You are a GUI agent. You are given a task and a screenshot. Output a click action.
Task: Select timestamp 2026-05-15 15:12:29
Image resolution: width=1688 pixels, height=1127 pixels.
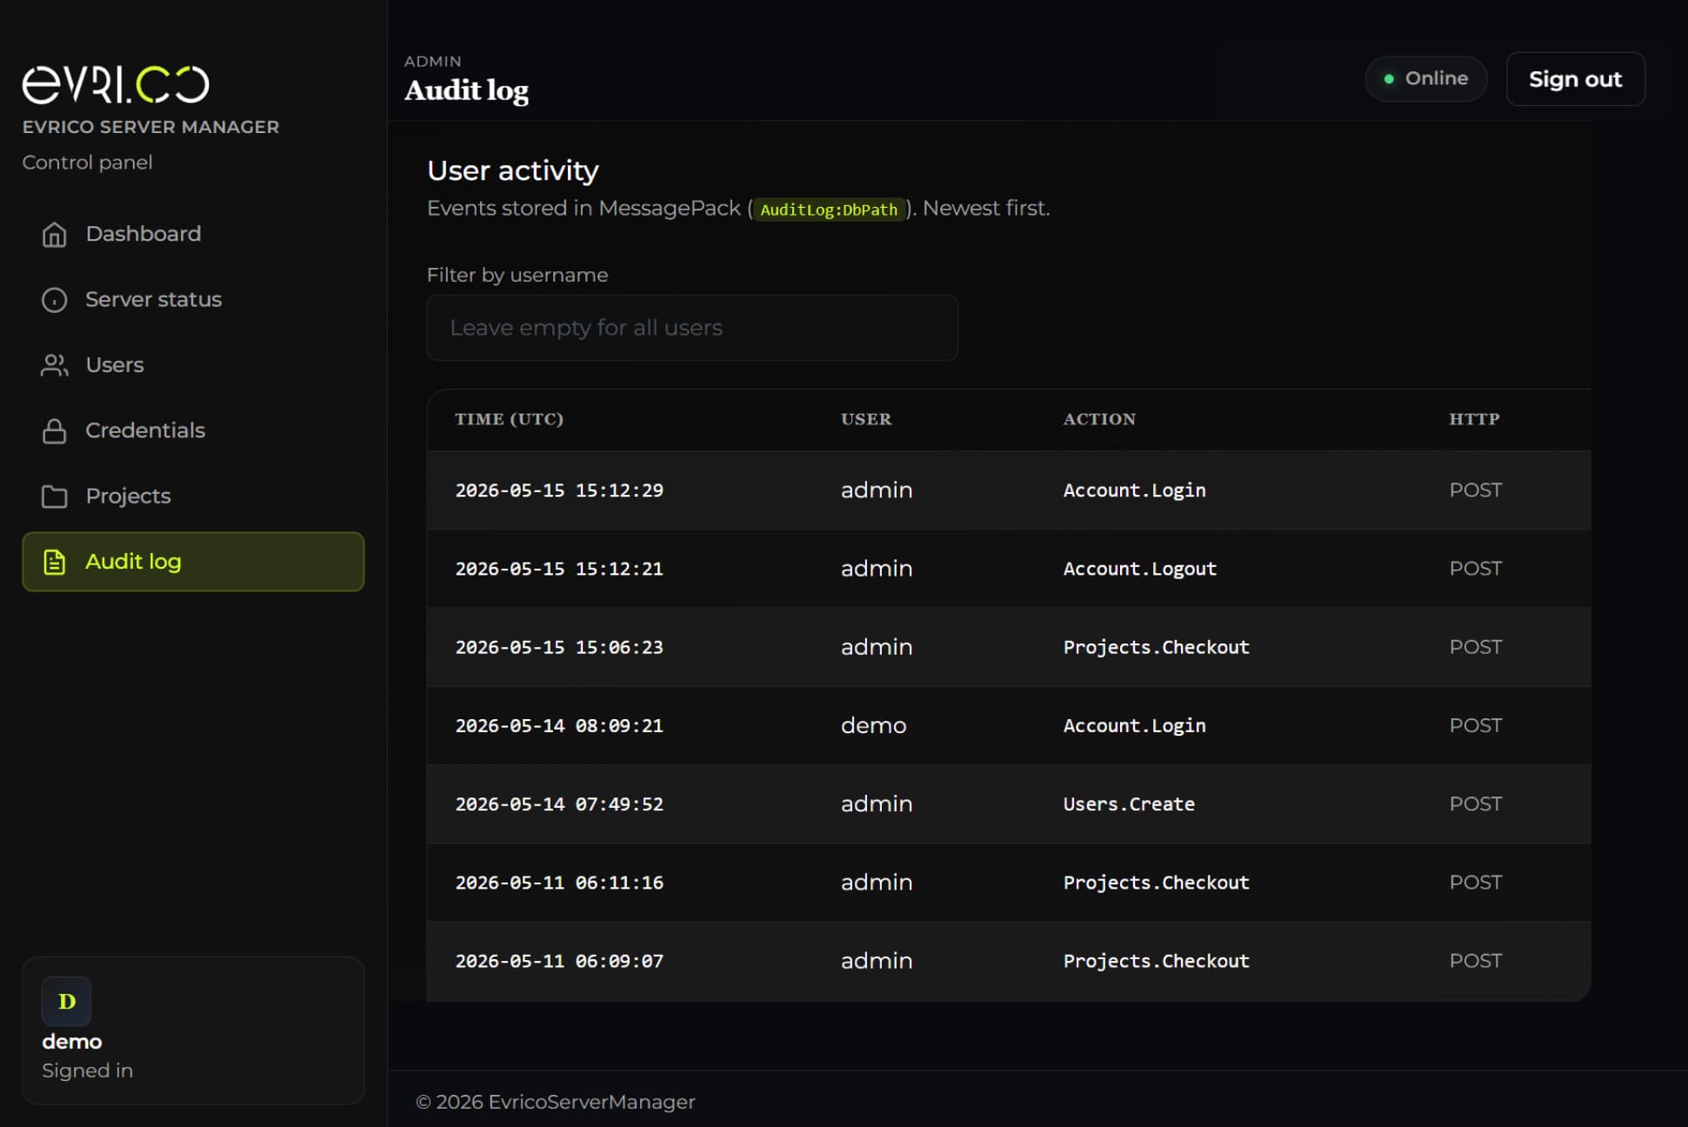559,490
